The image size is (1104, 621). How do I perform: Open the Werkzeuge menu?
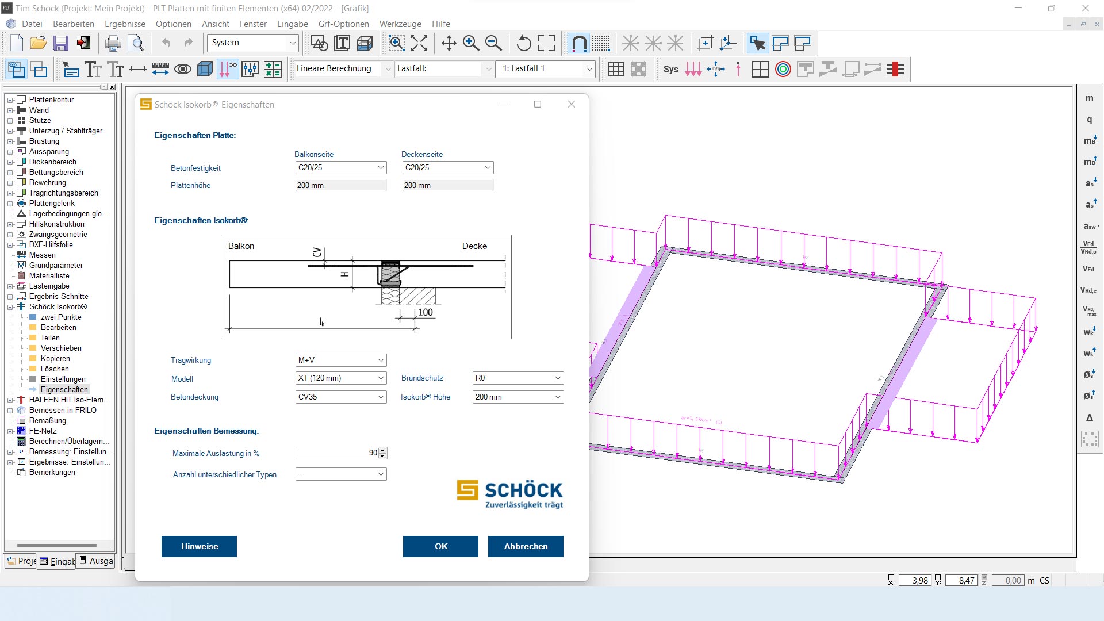click(400, 24)
